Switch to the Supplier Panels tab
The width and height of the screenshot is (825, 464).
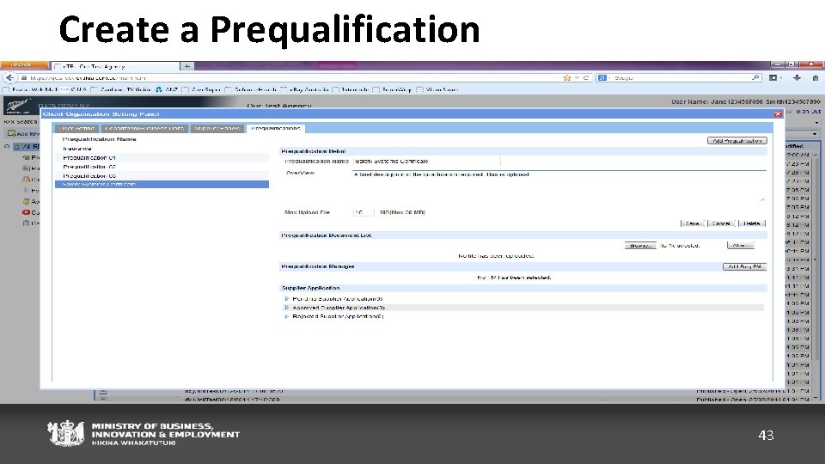click(217, 128)
